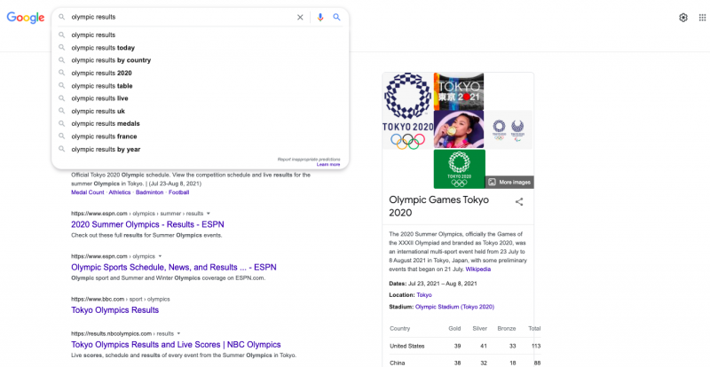Click the www.bbc.com › sport › olympics URL
Image resolution: width=710 pixels, height=367 pixels.
[x=121, y=299]
